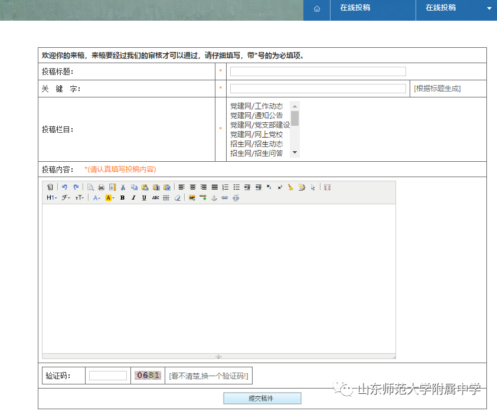The height and width of the screenshot is (411, 497).
Task: Open the text highlight color picker
Action: (x=110, y=198)
